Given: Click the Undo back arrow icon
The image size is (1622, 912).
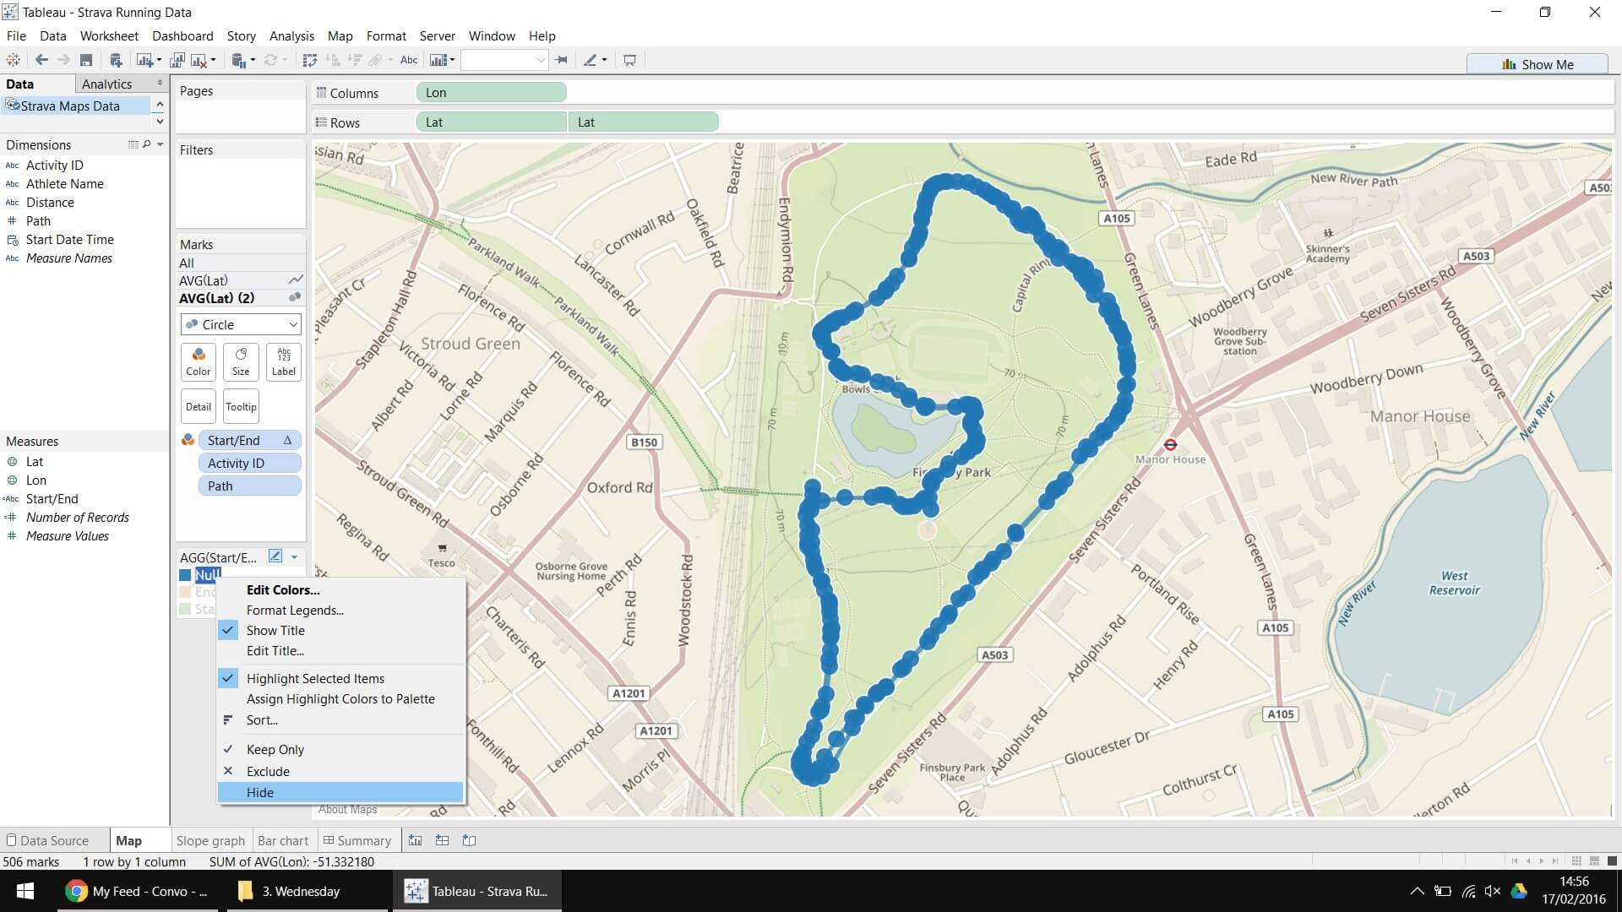Looking at the screenshot, I should [41, 60].
